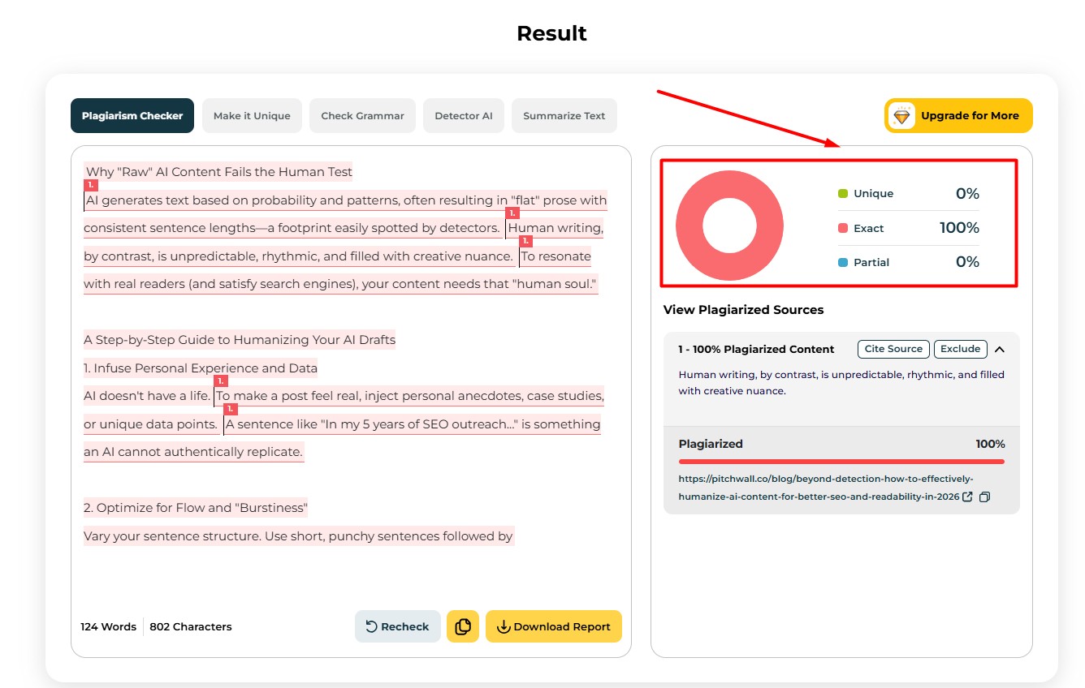1085x688 pixels.
Task: Go to the Summarize Text tab
Action: pyautogui.click(x=564, y=116)
